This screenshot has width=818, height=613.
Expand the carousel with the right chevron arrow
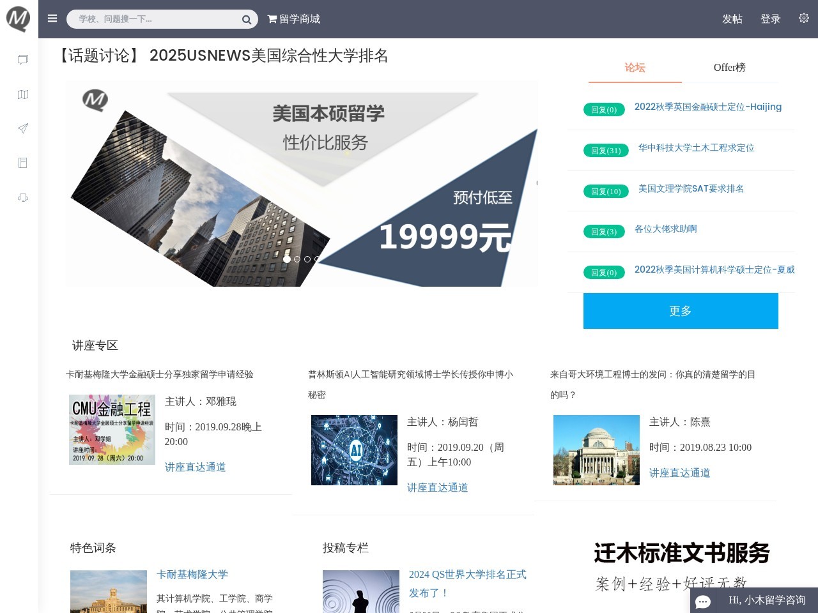click(x=537, y=183)
